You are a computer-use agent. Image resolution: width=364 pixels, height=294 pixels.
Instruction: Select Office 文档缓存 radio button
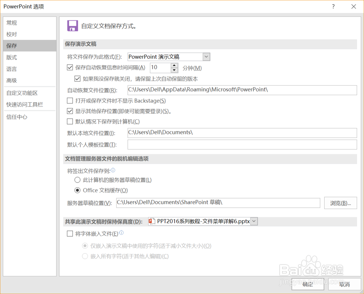coord(77,190)
